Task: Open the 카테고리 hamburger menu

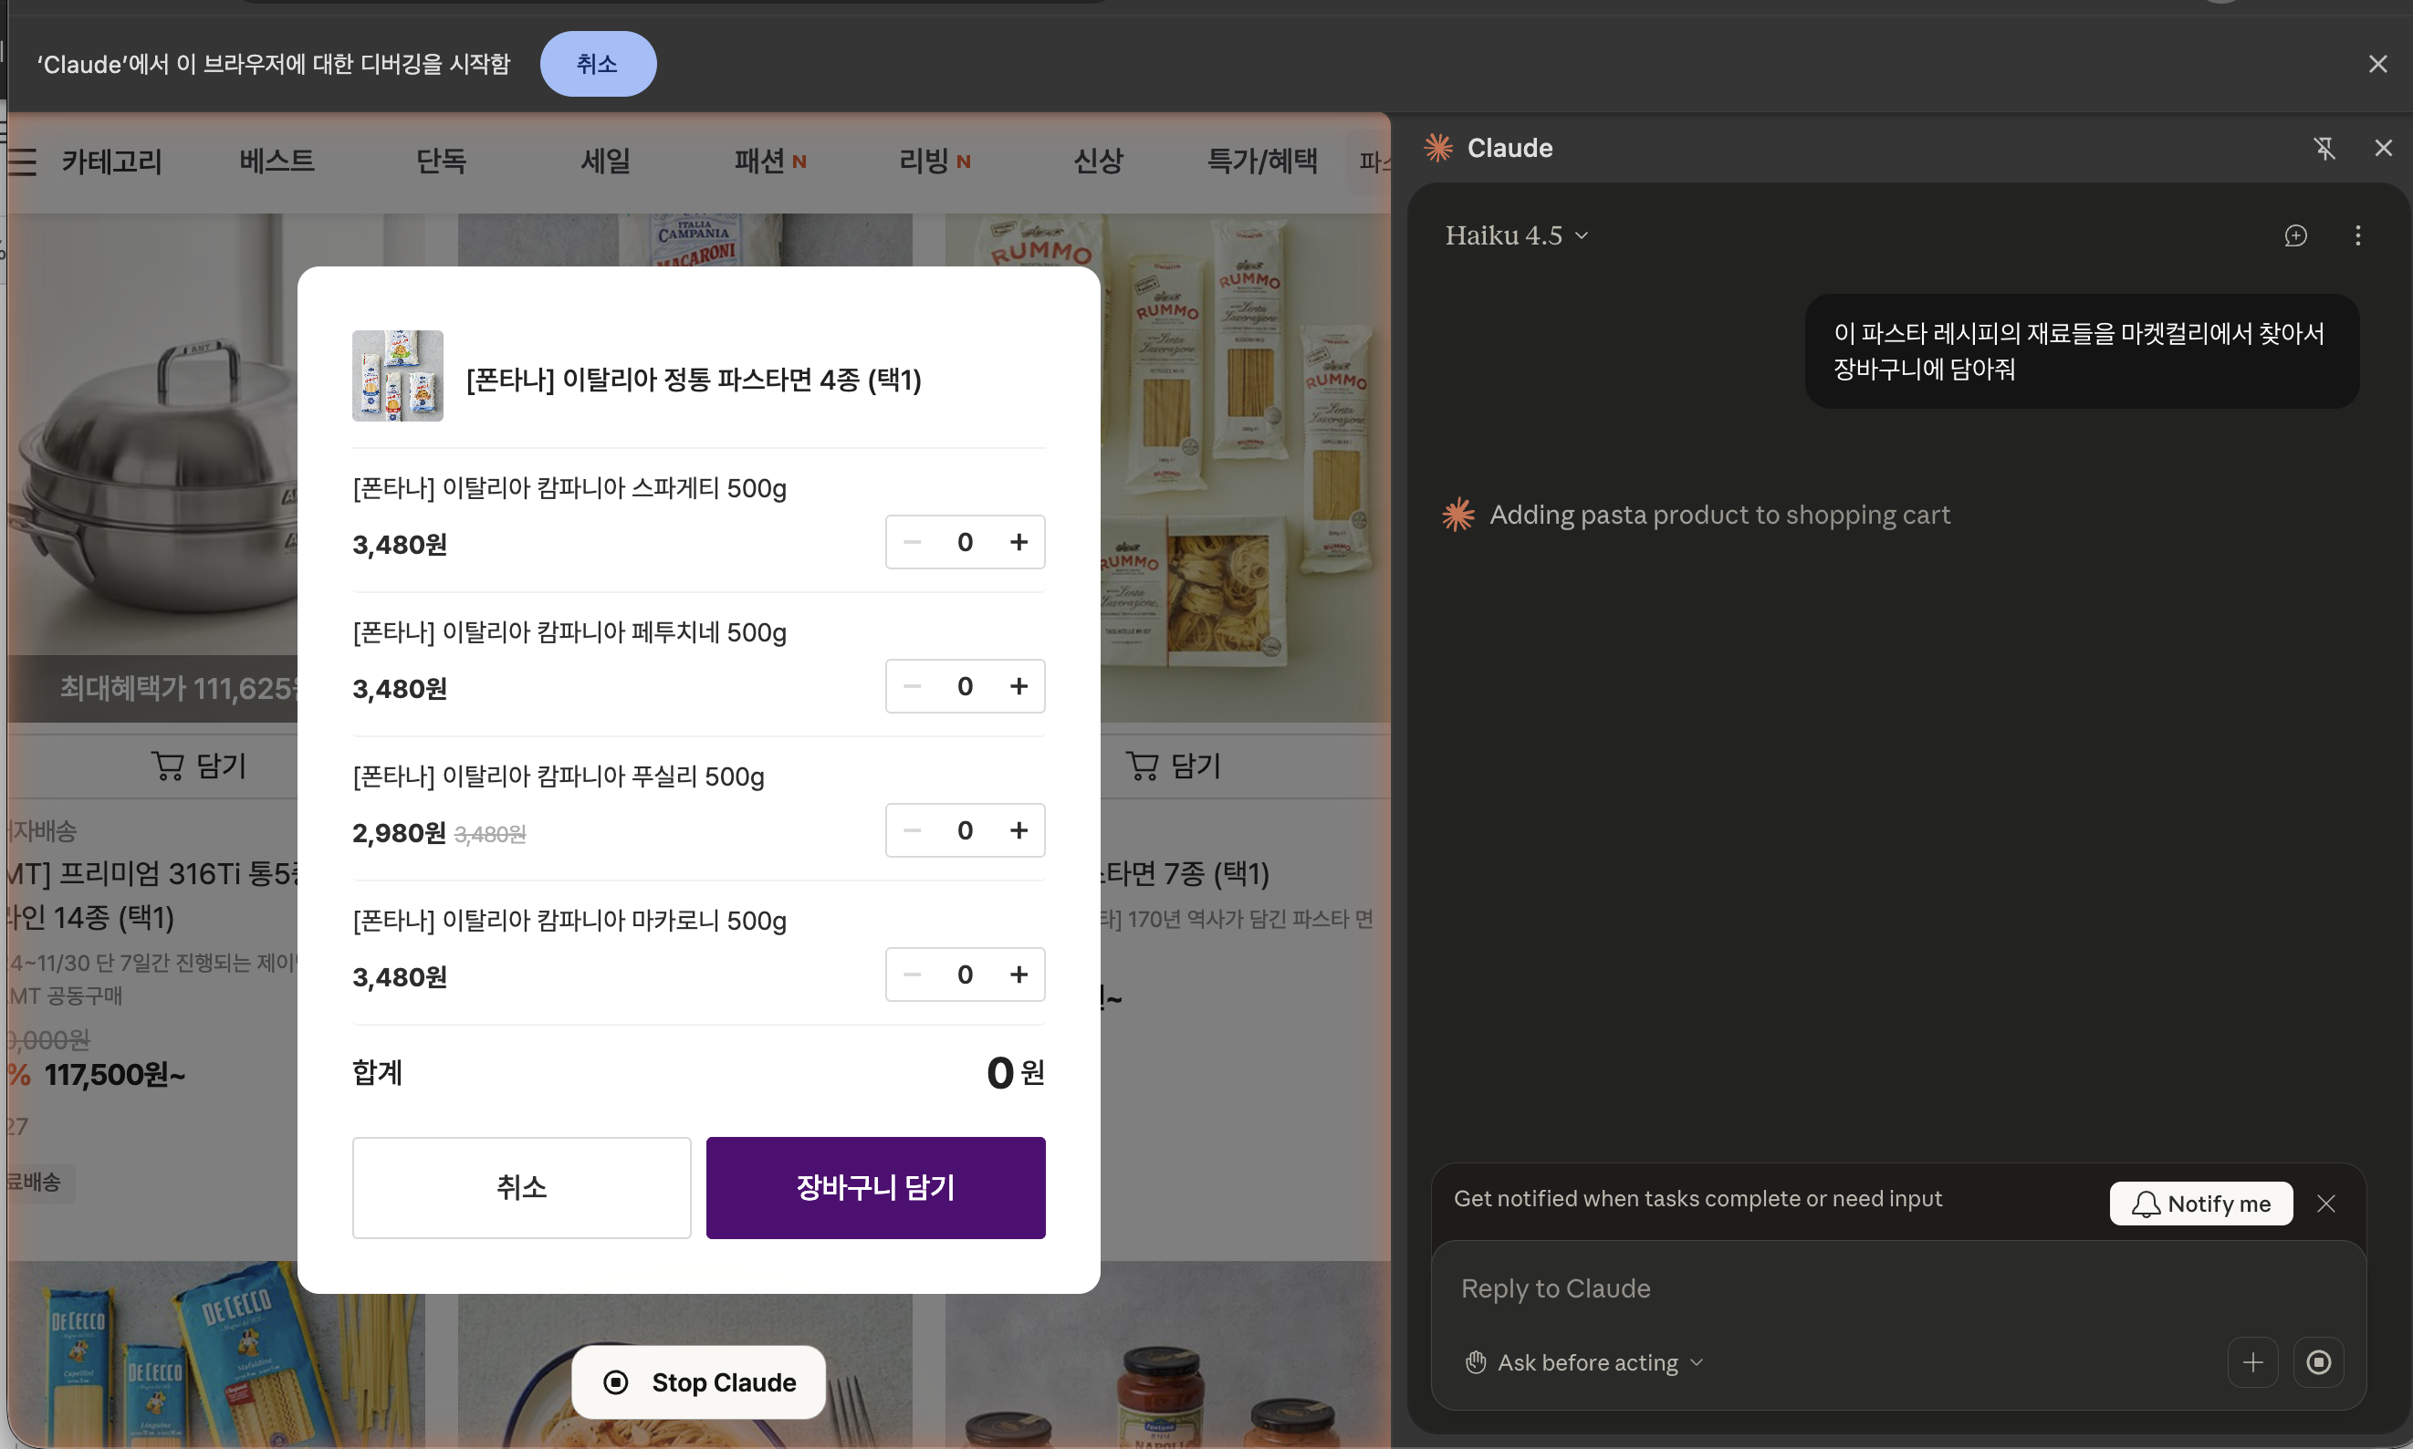Action: click(x=24, y=162)
